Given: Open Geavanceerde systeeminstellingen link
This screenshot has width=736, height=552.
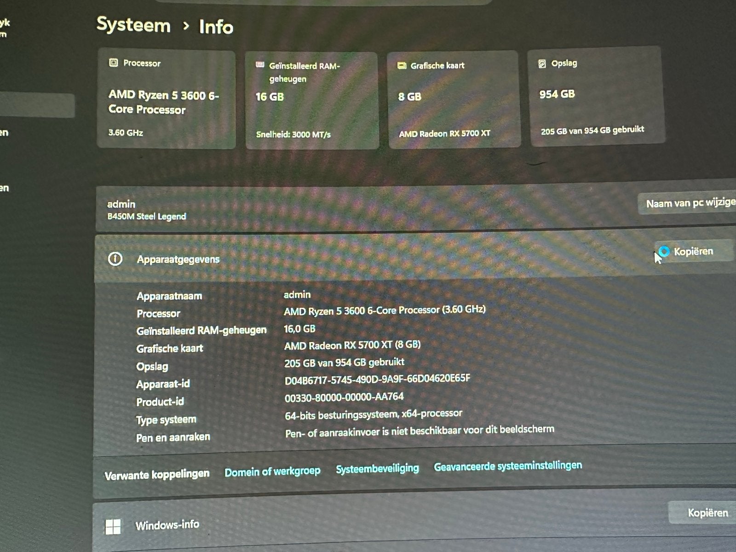Looking at the screenshot, I should pyautogui.click(x=508, y=466).
